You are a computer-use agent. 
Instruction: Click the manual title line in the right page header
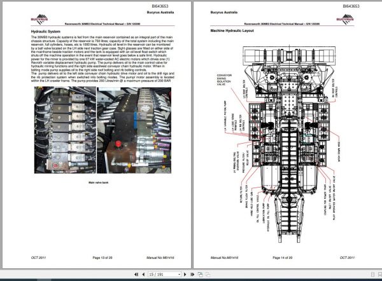[x=282, y=24]
